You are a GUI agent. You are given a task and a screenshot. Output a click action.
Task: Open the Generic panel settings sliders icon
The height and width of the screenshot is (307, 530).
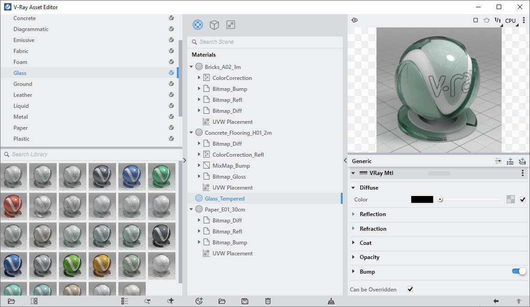498,161
